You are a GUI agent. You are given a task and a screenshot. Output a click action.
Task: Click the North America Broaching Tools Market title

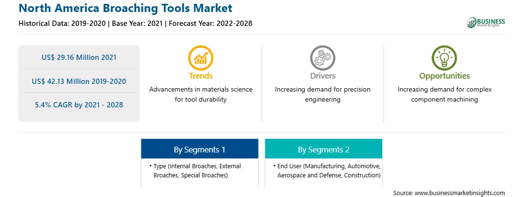125,8
